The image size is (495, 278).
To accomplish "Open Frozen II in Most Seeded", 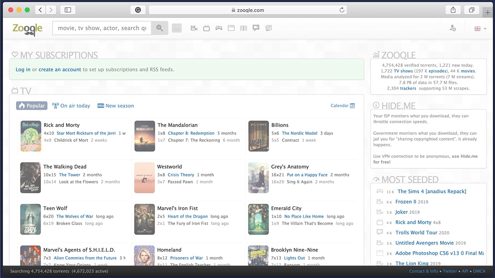I will 406,202.
